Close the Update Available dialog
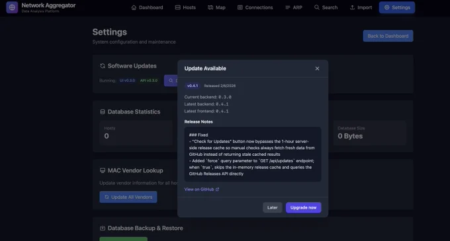This screenshot has width=450, height=241. click(x=317, y=69)
